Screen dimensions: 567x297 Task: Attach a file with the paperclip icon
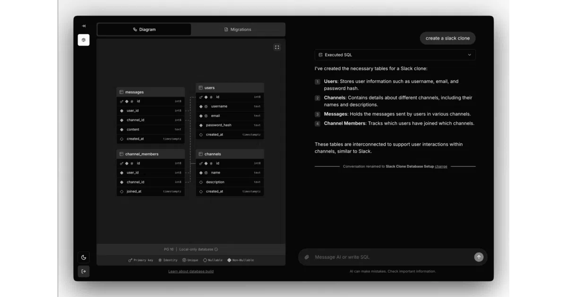(307, 257)
